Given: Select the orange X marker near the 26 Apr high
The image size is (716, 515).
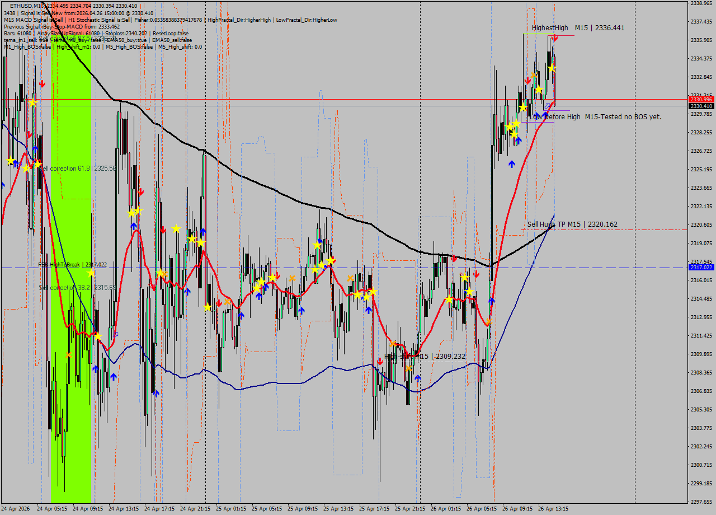Looking at the screenshot, I should 534,74.
